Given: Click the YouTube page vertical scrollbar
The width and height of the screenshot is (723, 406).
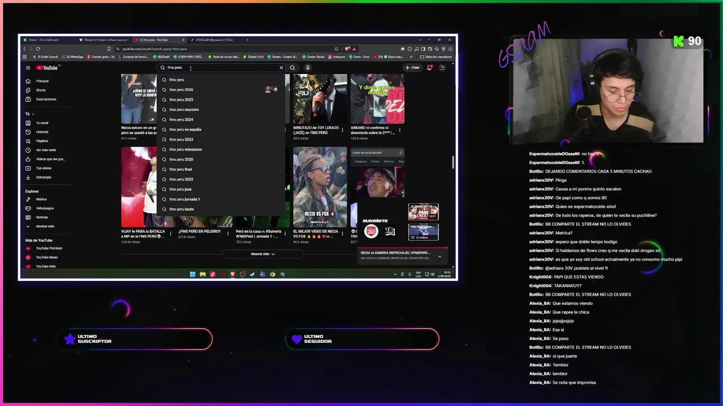Looking at the screenshot, I should [453, 162].
